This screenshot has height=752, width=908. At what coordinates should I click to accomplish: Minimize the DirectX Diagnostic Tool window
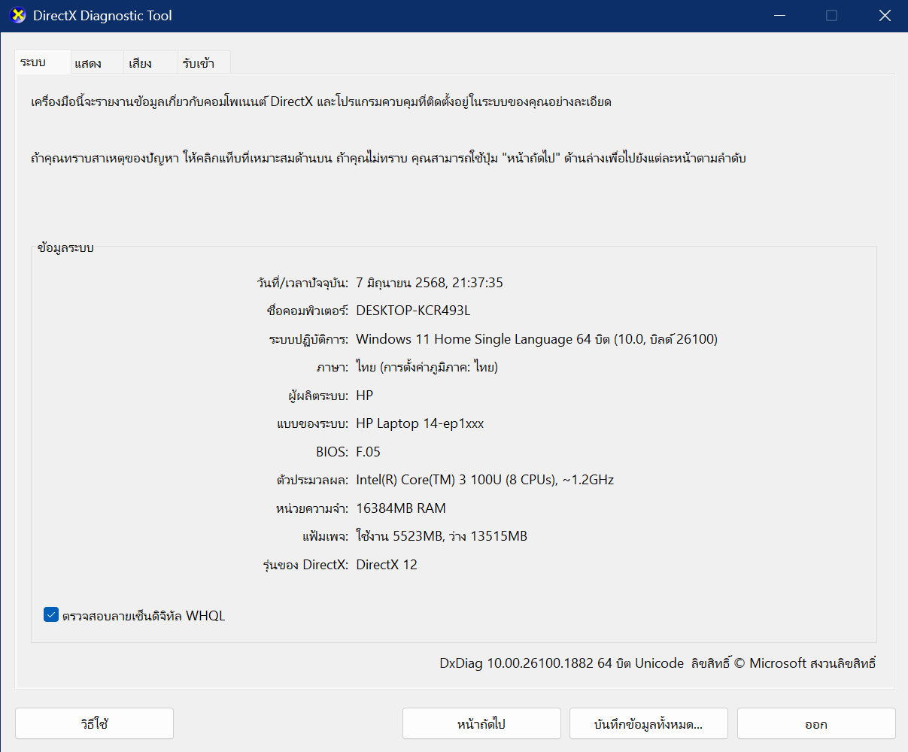point(778,16)
